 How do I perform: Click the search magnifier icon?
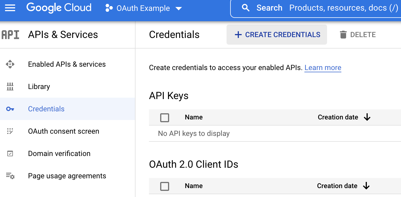246,8
